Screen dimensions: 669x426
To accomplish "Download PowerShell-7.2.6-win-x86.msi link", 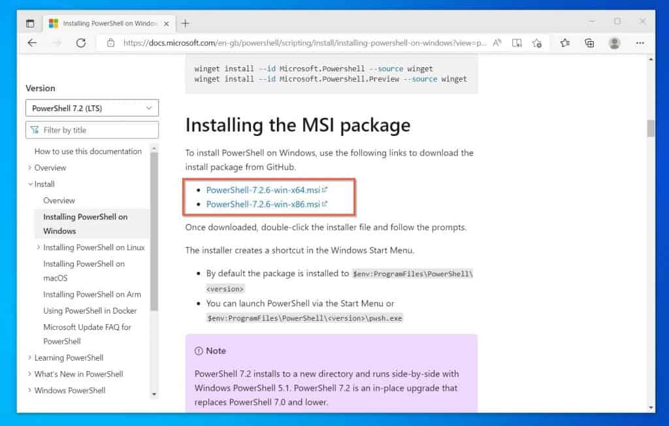I will coord(263,204).
